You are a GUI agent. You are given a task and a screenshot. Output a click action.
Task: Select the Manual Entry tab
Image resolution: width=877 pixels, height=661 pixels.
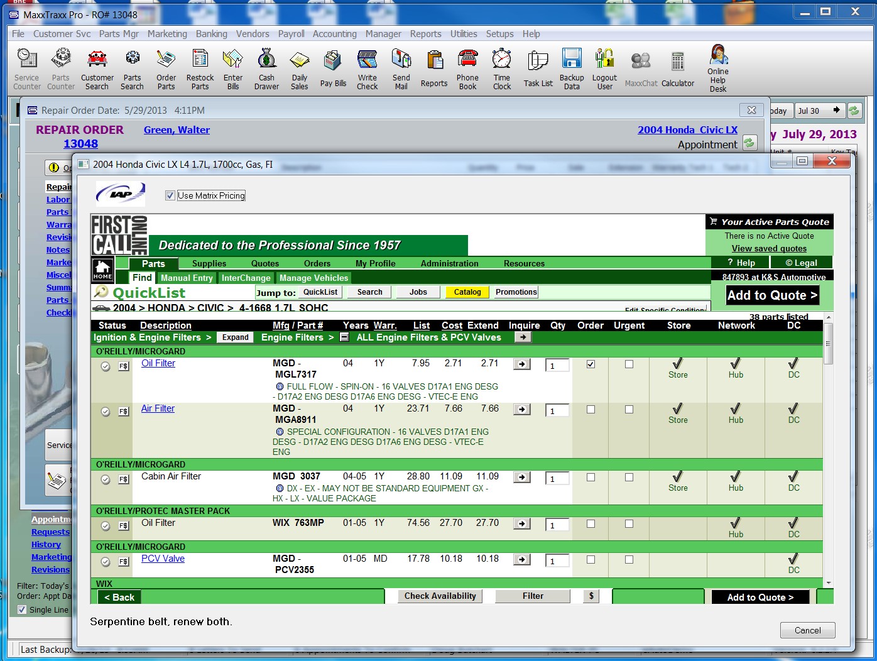point(187,278)
